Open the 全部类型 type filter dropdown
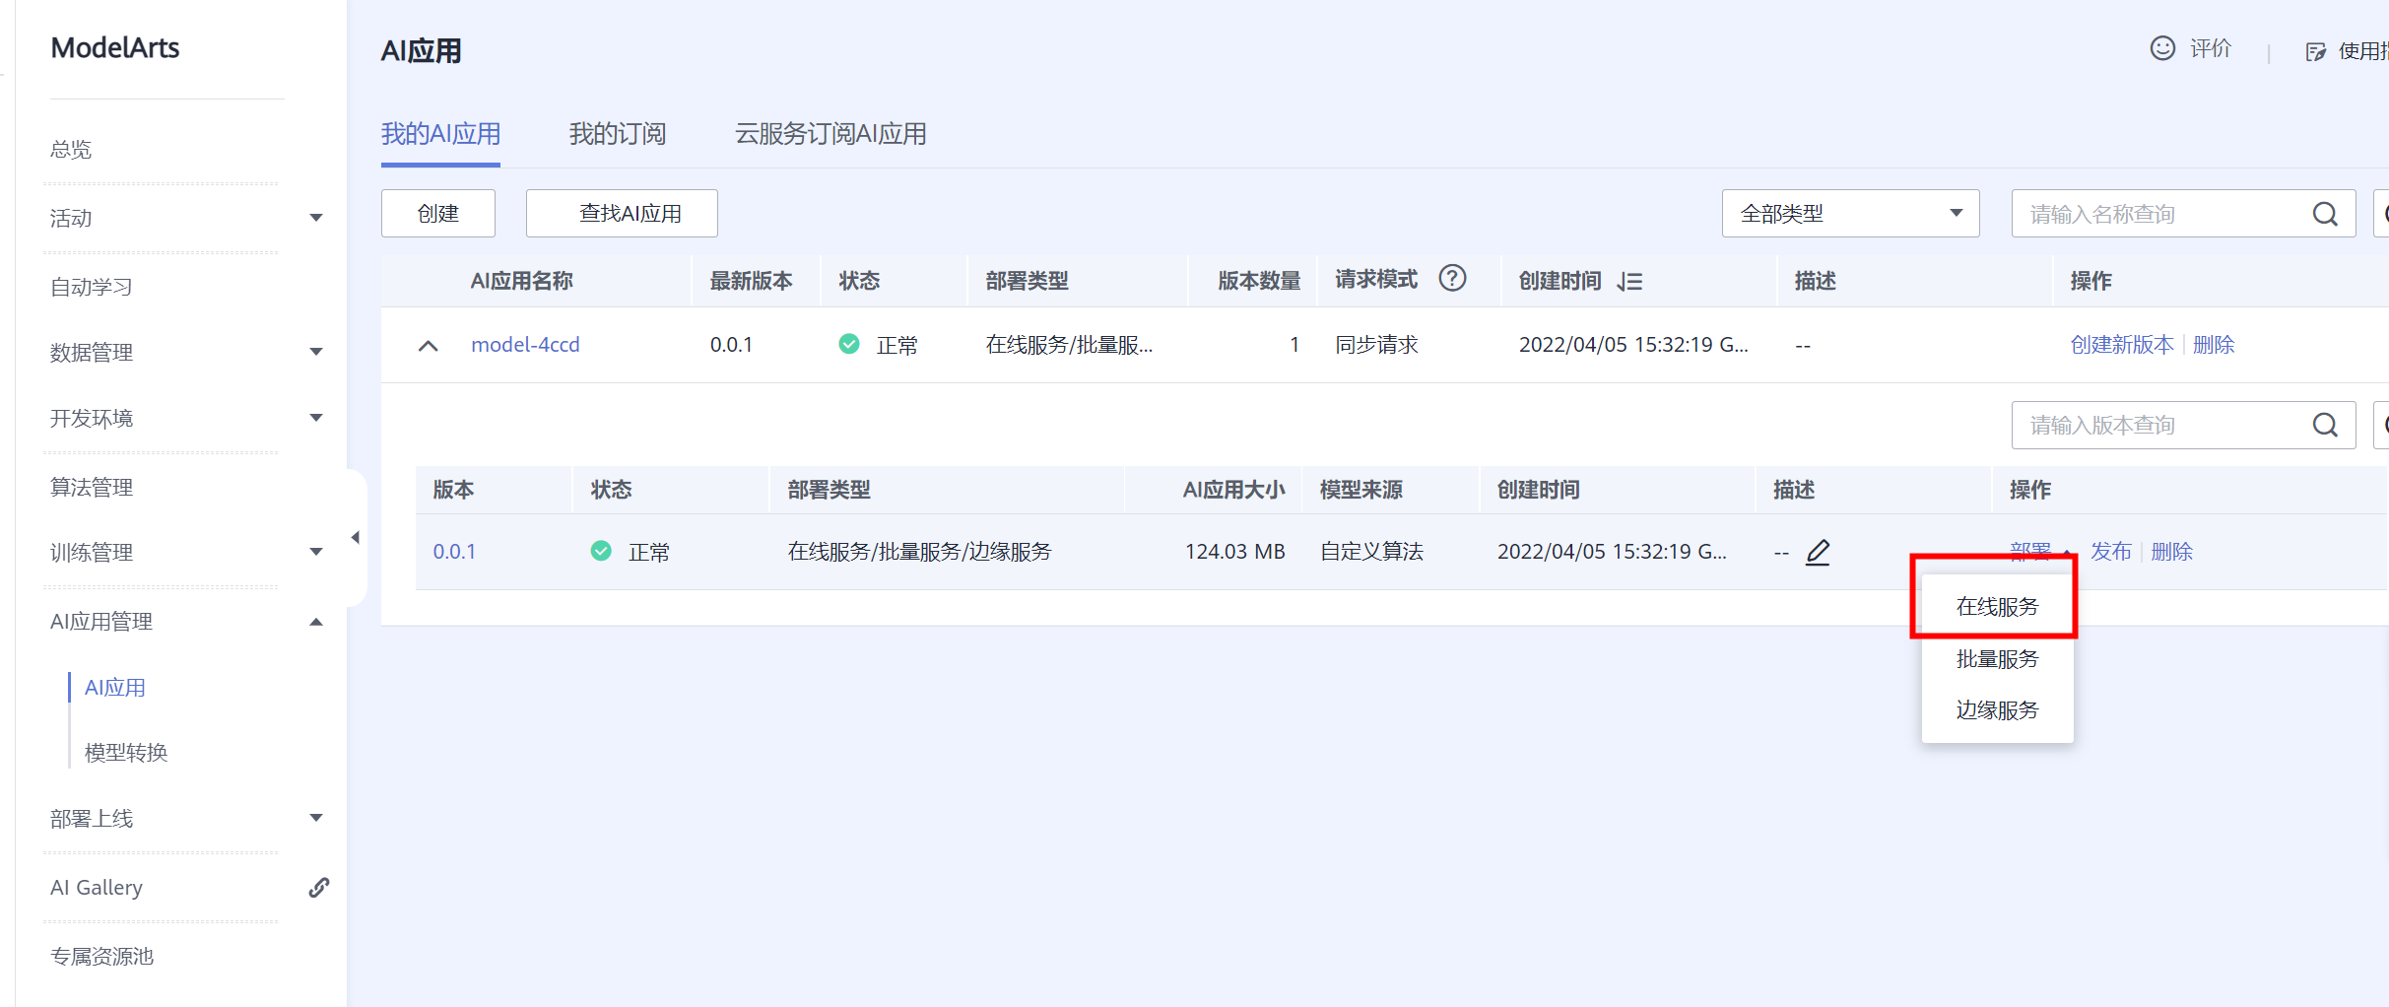 tap(1850, 213)
